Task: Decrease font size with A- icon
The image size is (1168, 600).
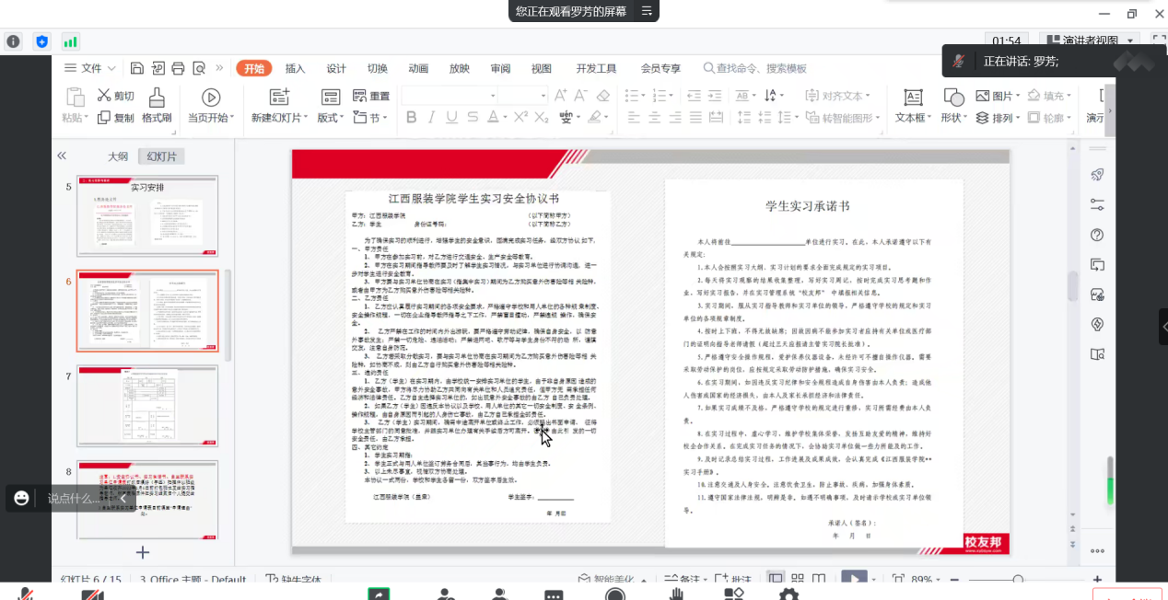Action: pos(582,96)
